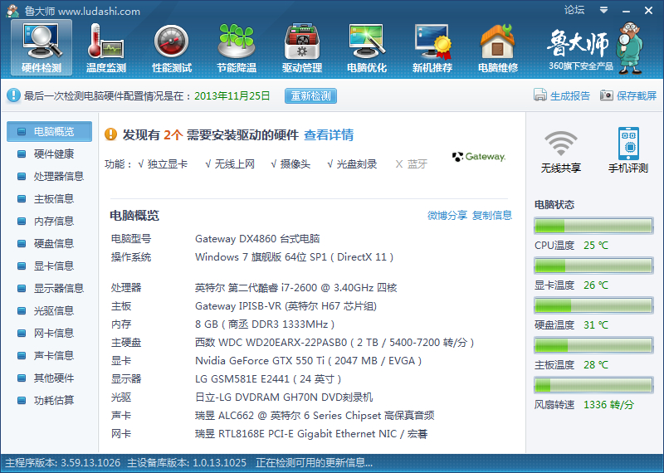The width and height of the screenshot is (664, 473).
Task: Open the title bar dropdown menu arrow
Action: (604, 10)
